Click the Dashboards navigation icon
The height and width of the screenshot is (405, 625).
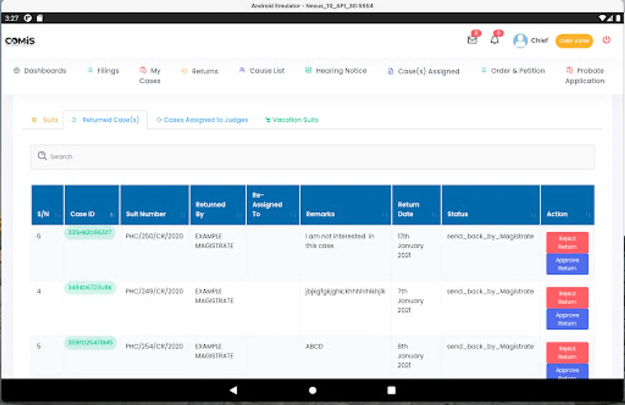17,70
